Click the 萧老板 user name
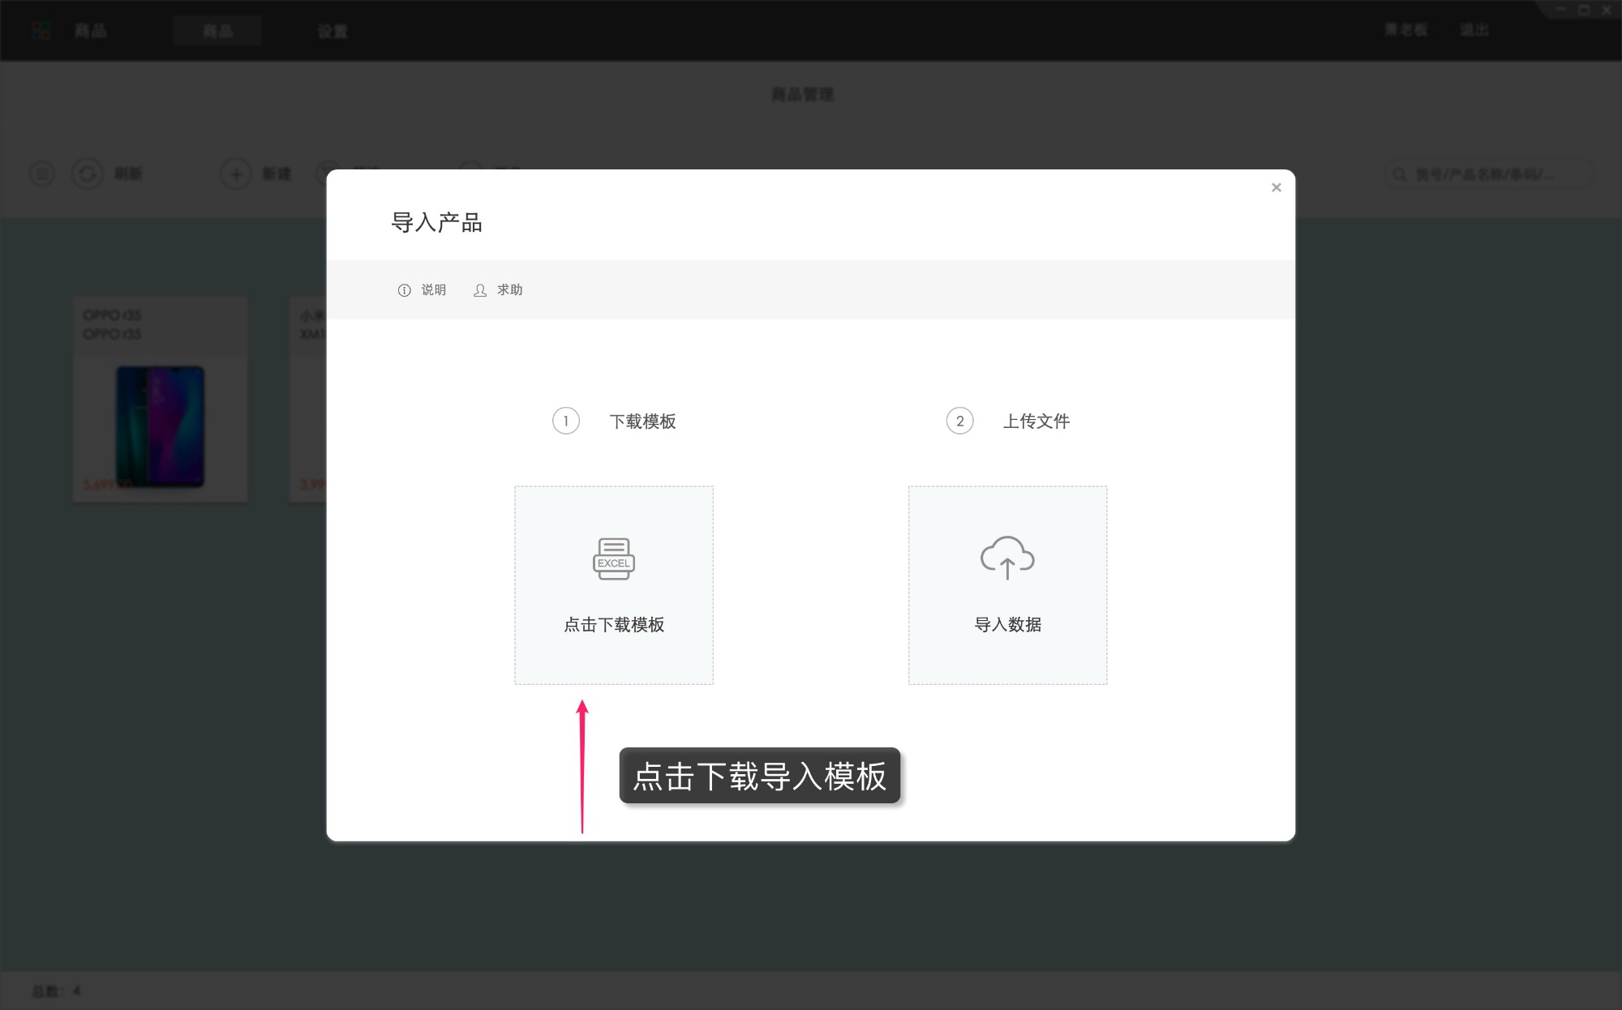 pos(1406,30)
